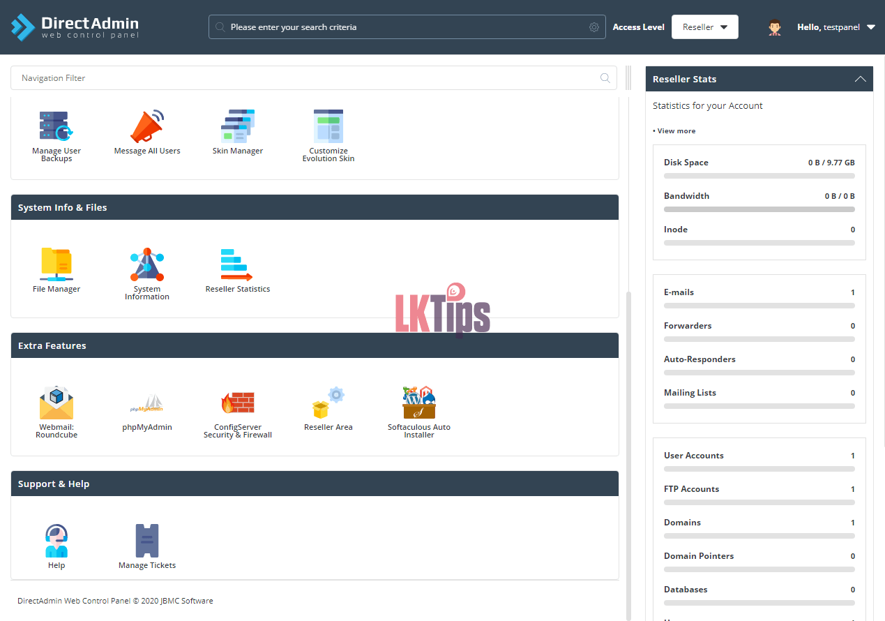Viewport: 885px width, 621px height.
Task: Open Reseller Statistics icon
Action: (x=237, y=264)
